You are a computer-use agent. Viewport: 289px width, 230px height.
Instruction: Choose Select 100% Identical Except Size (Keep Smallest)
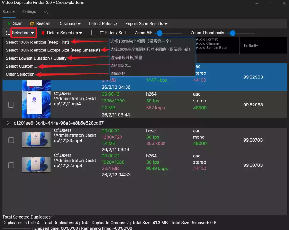click(x=53, y=50)
